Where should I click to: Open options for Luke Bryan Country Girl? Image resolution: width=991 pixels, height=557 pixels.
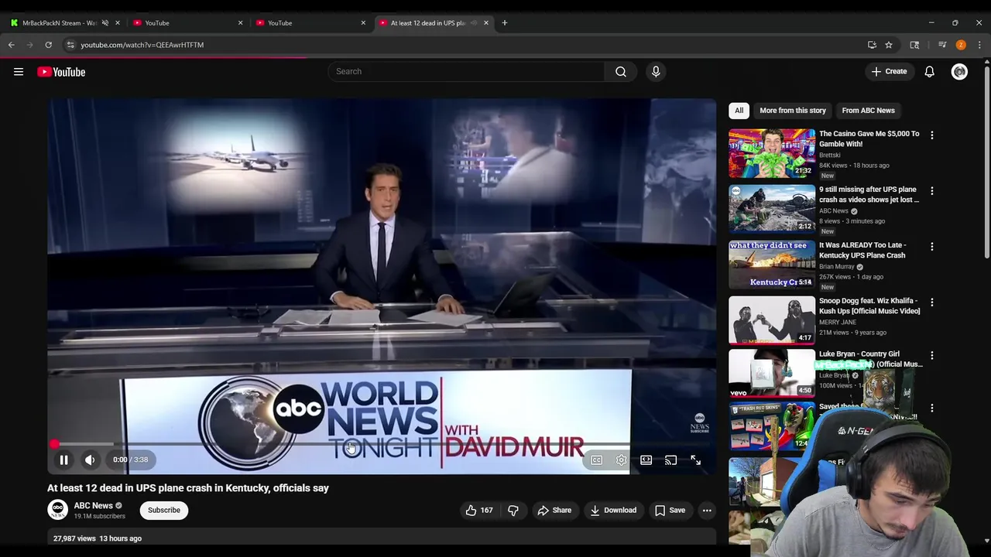coord(932,355)
